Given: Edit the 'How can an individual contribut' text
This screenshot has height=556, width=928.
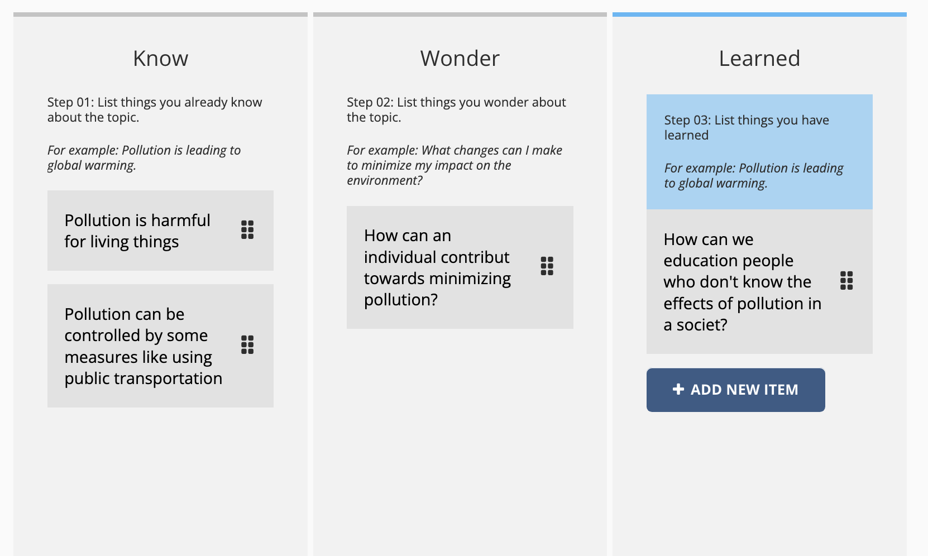Looking at the screenshot, I should tap(437, 267).
